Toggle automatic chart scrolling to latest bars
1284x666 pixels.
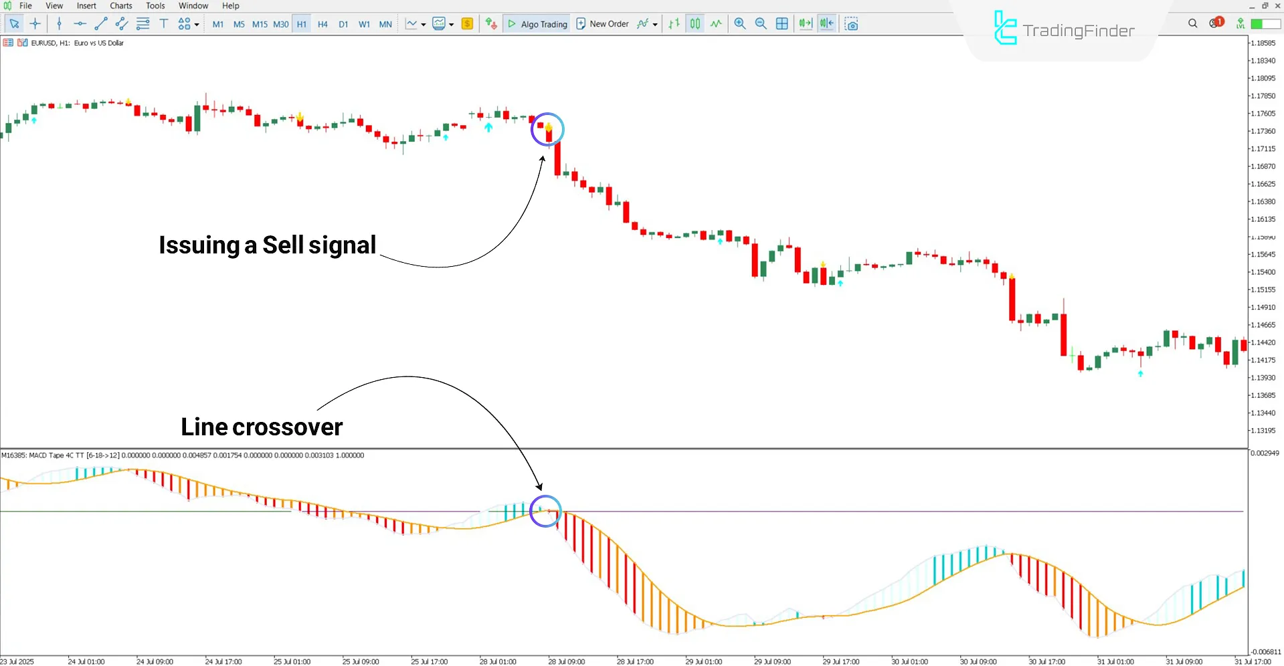[805, 23]
